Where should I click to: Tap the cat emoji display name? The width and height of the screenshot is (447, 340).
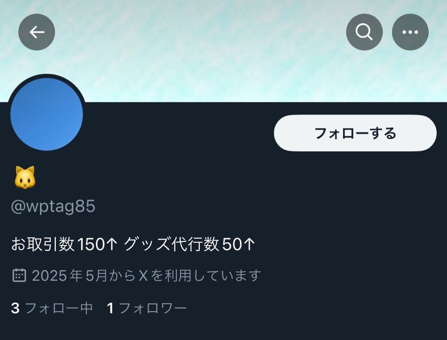25,177
